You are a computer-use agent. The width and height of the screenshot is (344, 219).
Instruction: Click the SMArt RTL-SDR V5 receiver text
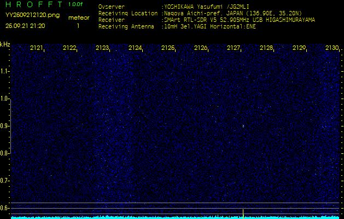click(238, 20)
